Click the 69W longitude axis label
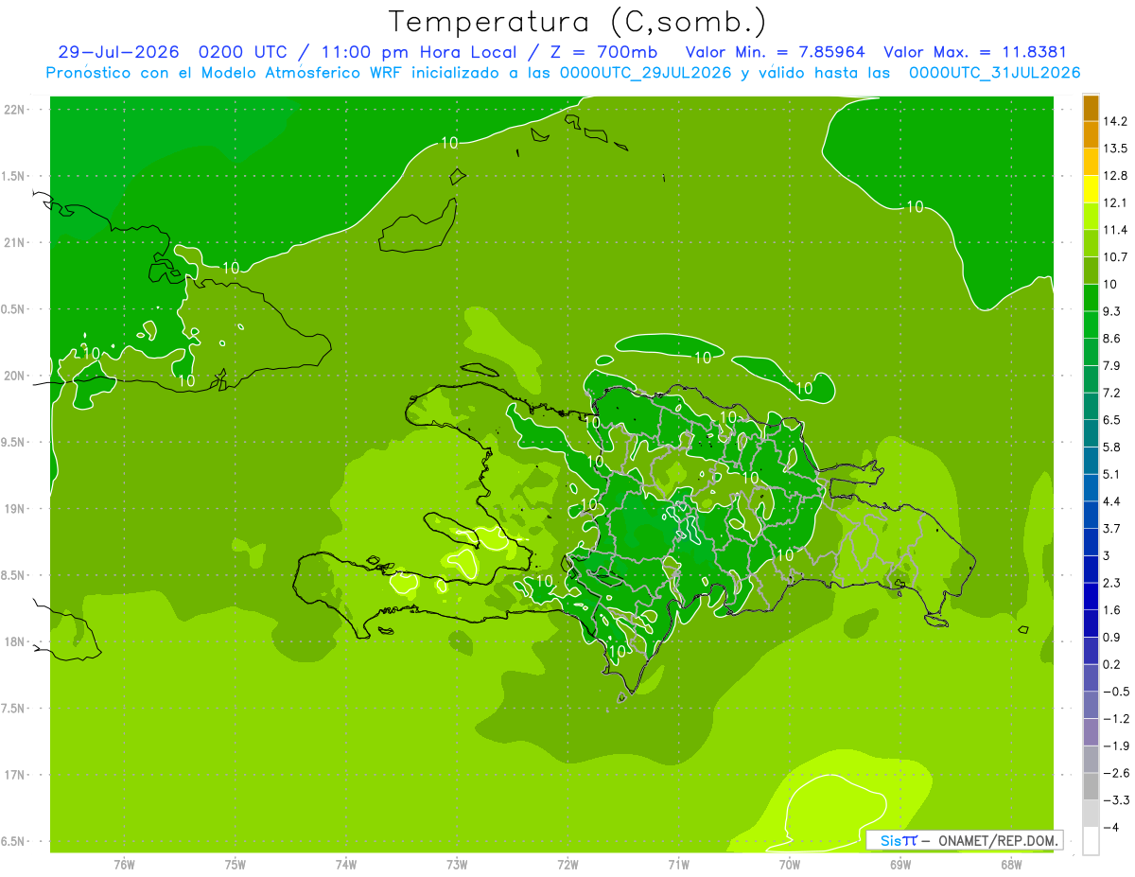This screenshot has width=1135, height=877. [x=900, y=865]
